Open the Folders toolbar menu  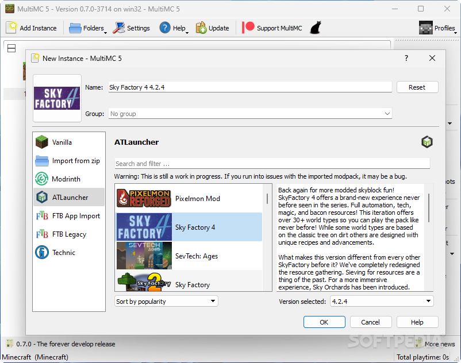[x=88, y=28]
